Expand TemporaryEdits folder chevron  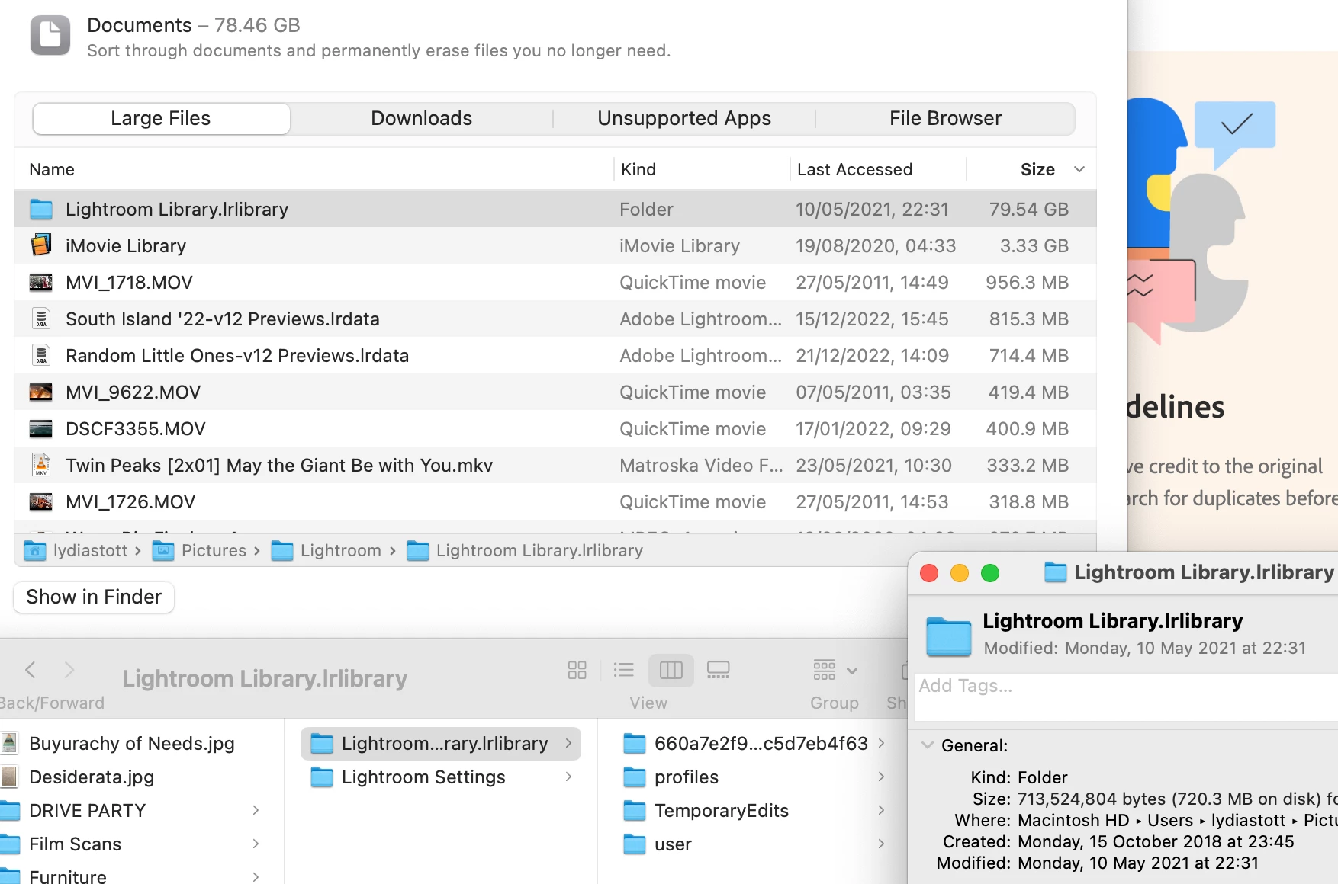[x=881, y=810]
